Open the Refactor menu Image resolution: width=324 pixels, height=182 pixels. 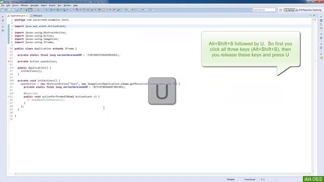tap(24, 6)
